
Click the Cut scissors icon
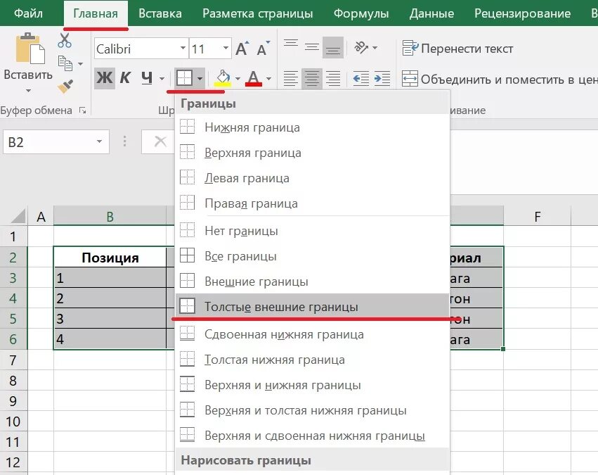pos(65,40)
